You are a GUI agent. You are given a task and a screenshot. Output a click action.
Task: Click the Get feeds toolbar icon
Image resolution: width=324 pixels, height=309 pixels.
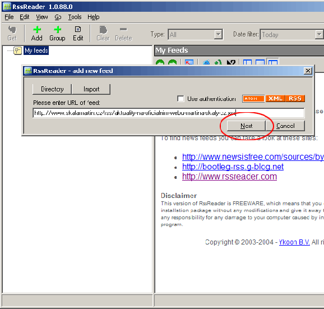(12, 30)
